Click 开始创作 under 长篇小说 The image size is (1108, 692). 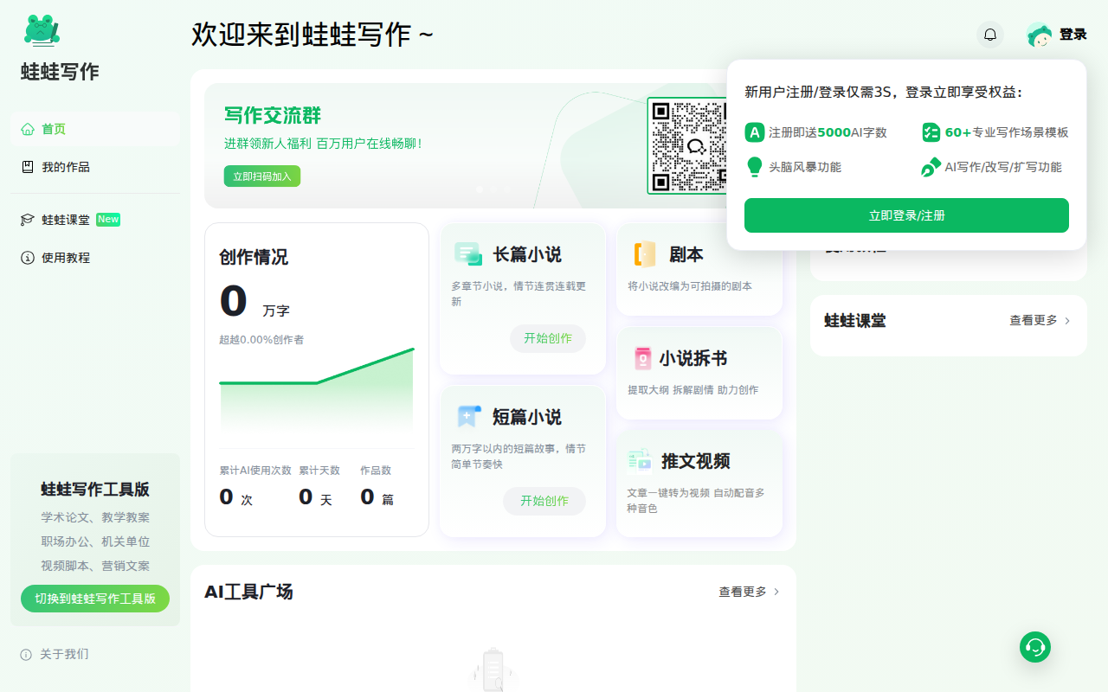point(548,338)
